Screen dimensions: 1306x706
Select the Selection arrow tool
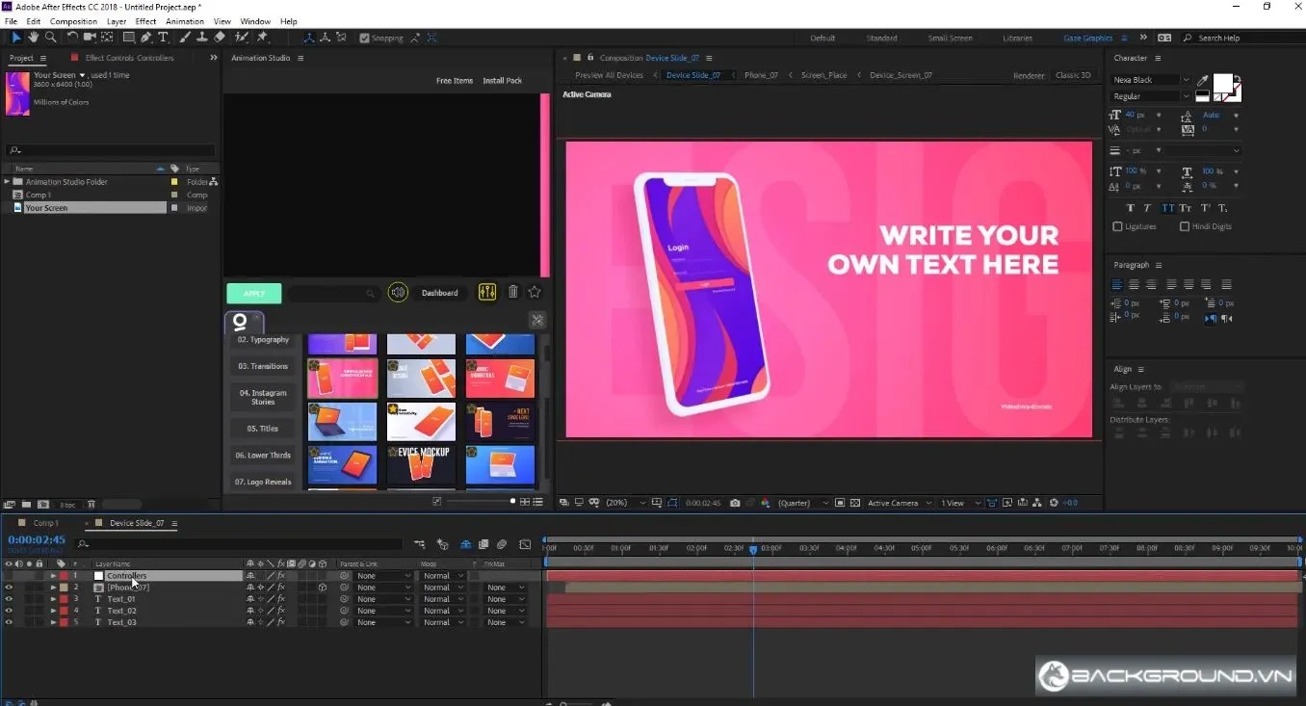point(16,38)
